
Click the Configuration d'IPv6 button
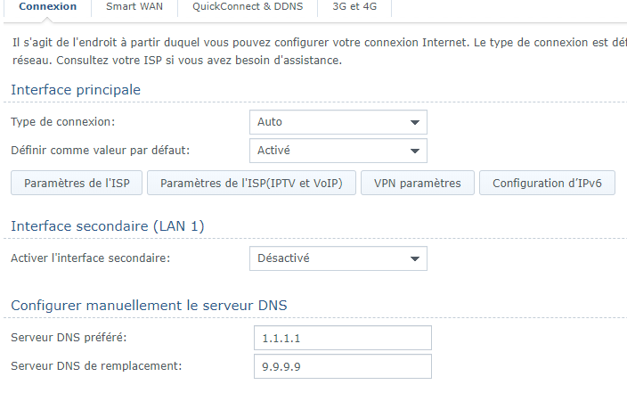547,183
